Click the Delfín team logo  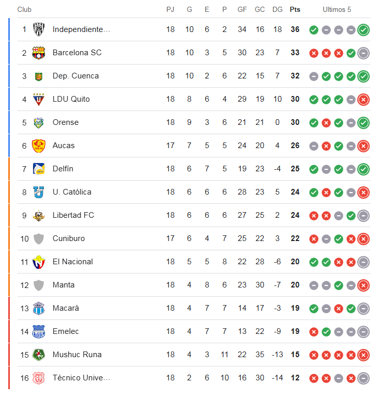point(39,169)
